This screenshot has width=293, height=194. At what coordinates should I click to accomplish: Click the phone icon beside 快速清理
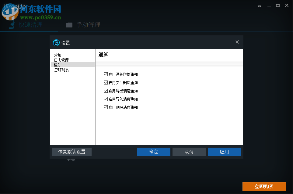[11, 25]
